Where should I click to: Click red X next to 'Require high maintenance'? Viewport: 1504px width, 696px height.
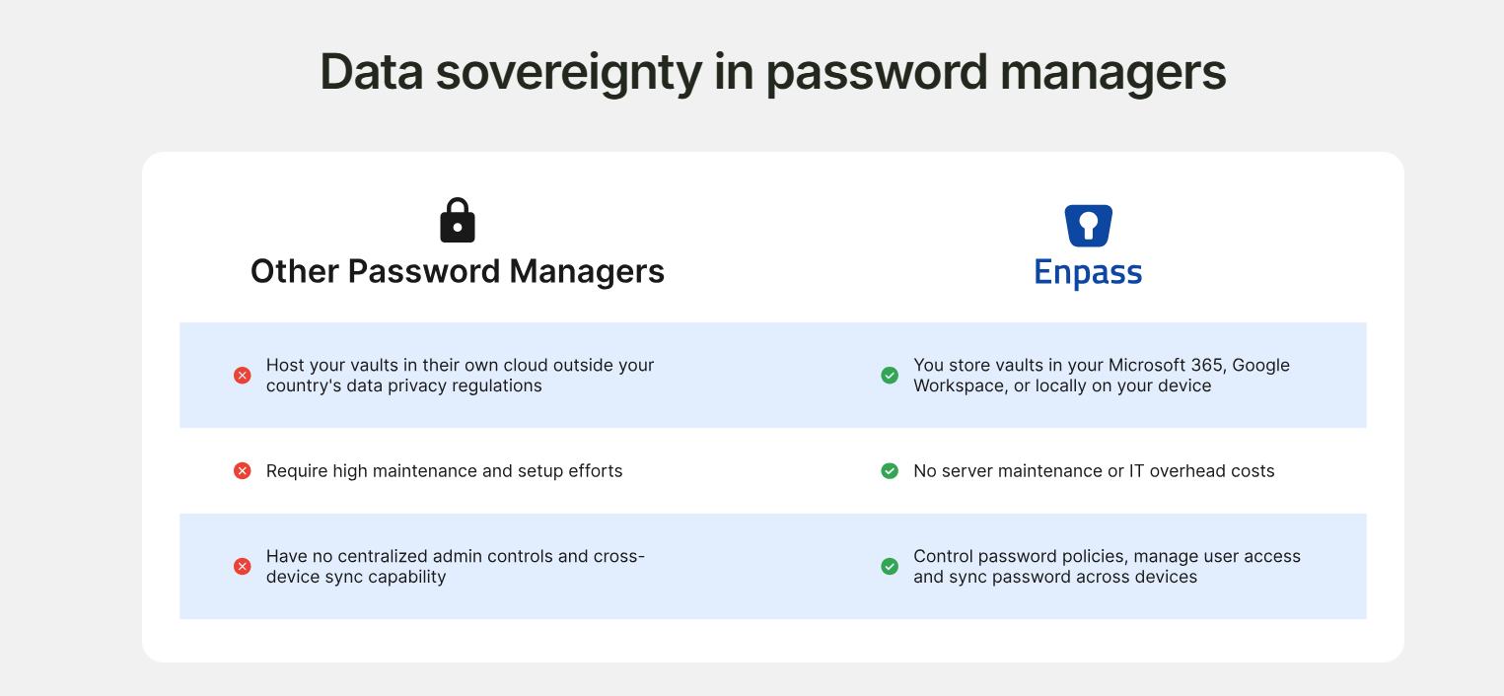242,471
